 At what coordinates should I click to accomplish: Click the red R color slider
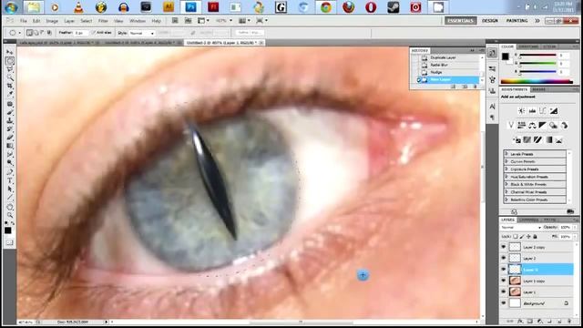537,56
